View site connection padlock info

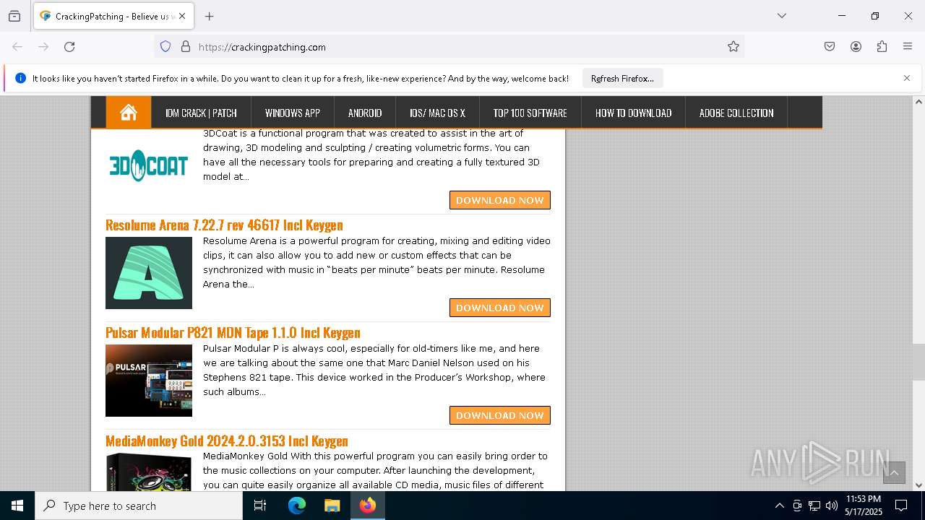pos(186,46)
